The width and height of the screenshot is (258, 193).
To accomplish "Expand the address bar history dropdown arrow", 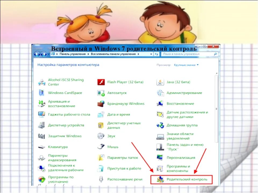I will 151,54.
